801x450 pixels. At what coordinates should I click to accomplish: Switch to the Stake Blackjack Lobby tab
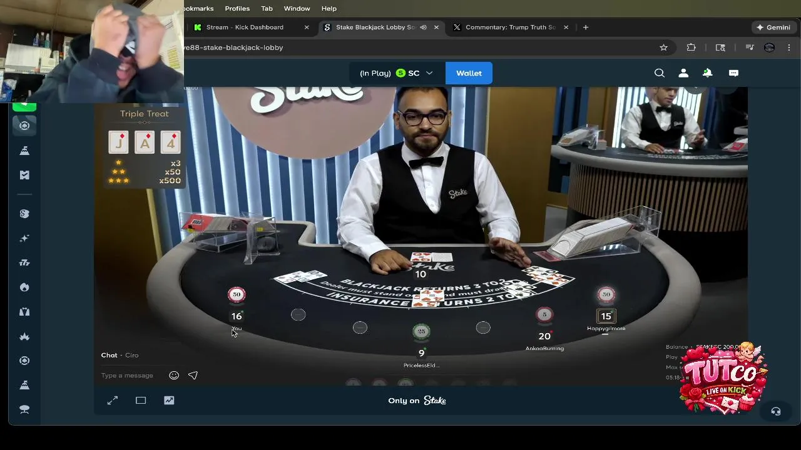pos(375,27)
